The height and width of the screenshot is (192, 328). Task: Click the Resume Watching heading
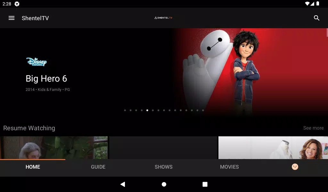[29, 128]
